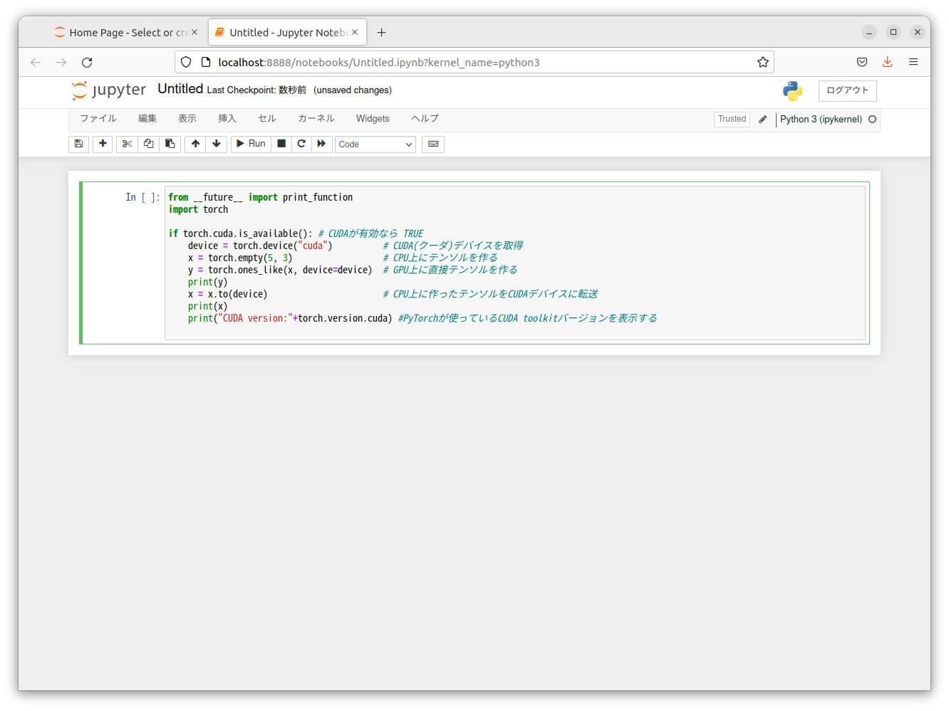949x711 pixels.
Task: Open the ファイル menu
Action: [x=98, y=119]
